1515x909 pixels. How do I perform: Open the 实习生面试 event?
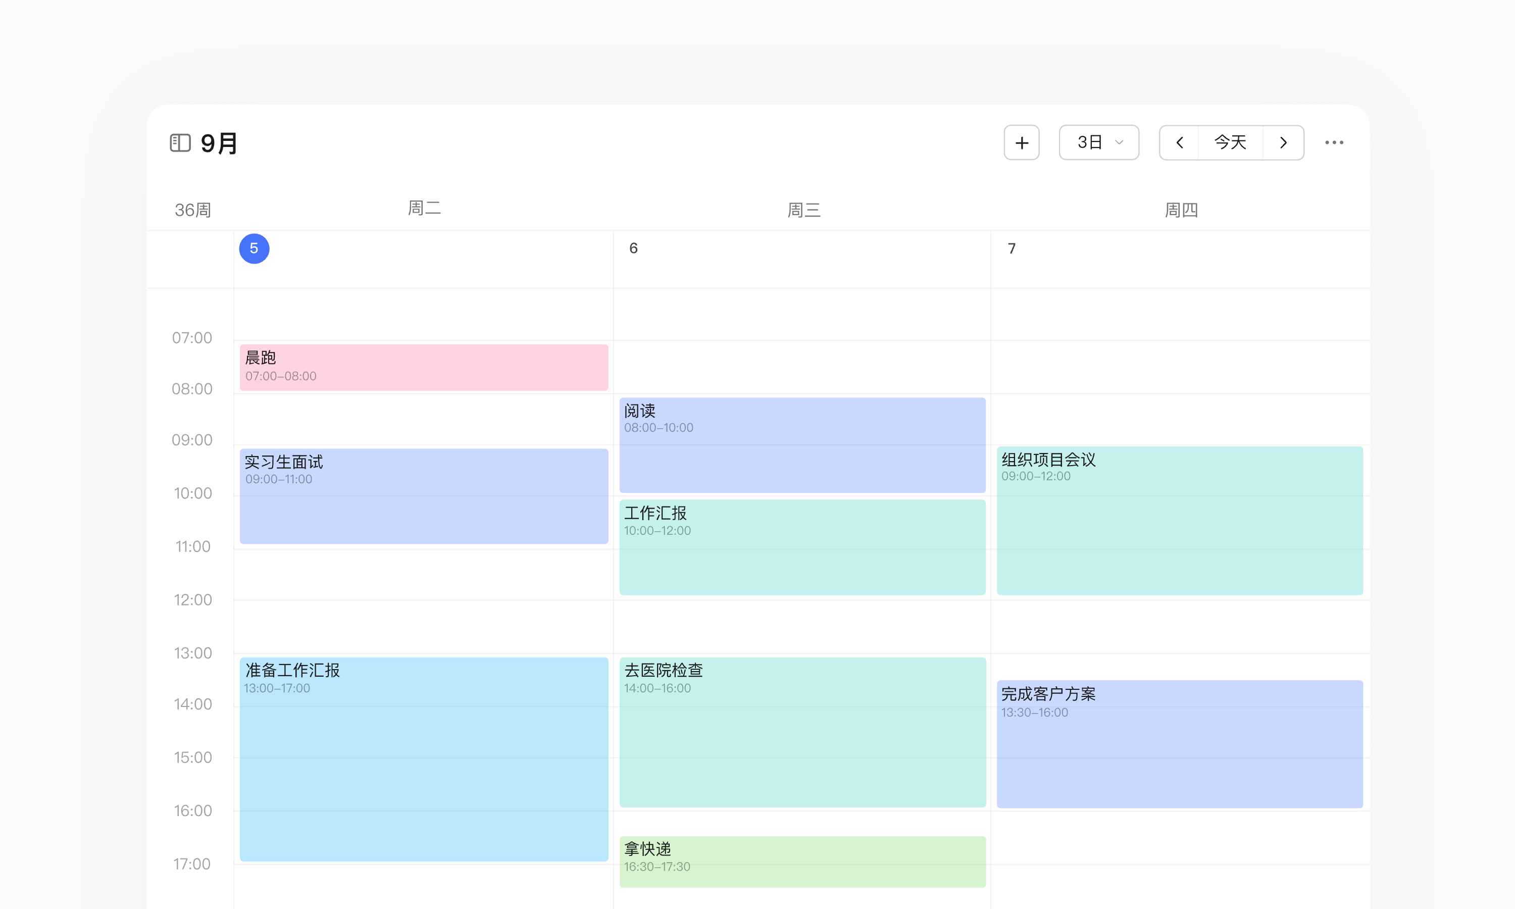[x=424, y=495]
